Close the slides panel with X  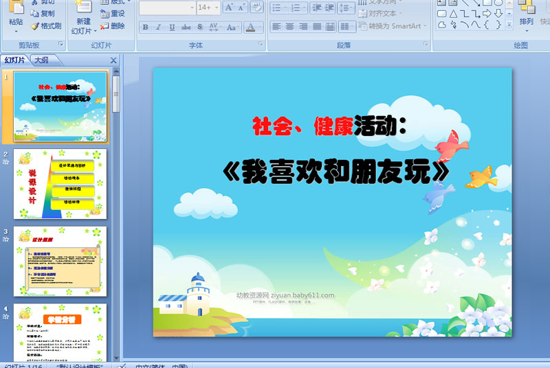(x=113, y=60)
